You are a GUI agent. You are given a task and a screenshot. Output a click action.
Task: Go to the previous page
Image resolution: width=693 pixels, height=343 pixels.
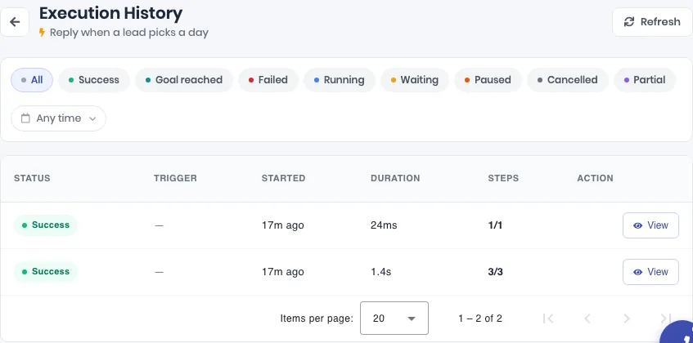coord(587,318)
